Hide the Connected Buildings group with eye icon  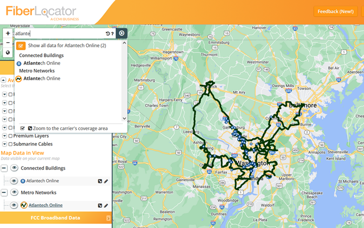15,168
